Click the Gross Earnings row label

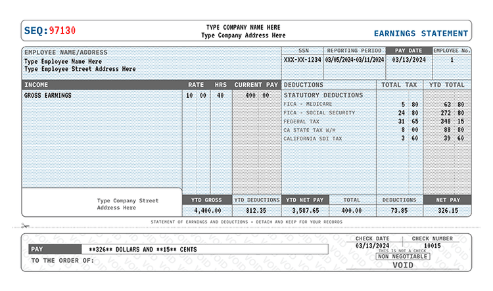(48, 95)
